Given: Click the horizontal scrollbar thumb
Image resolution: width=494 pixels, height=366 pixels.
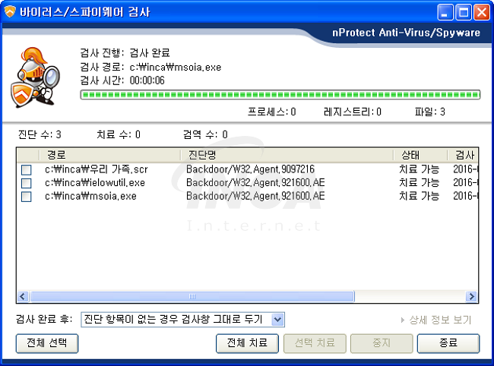Looking at the screenshot, I should (192, 296).
